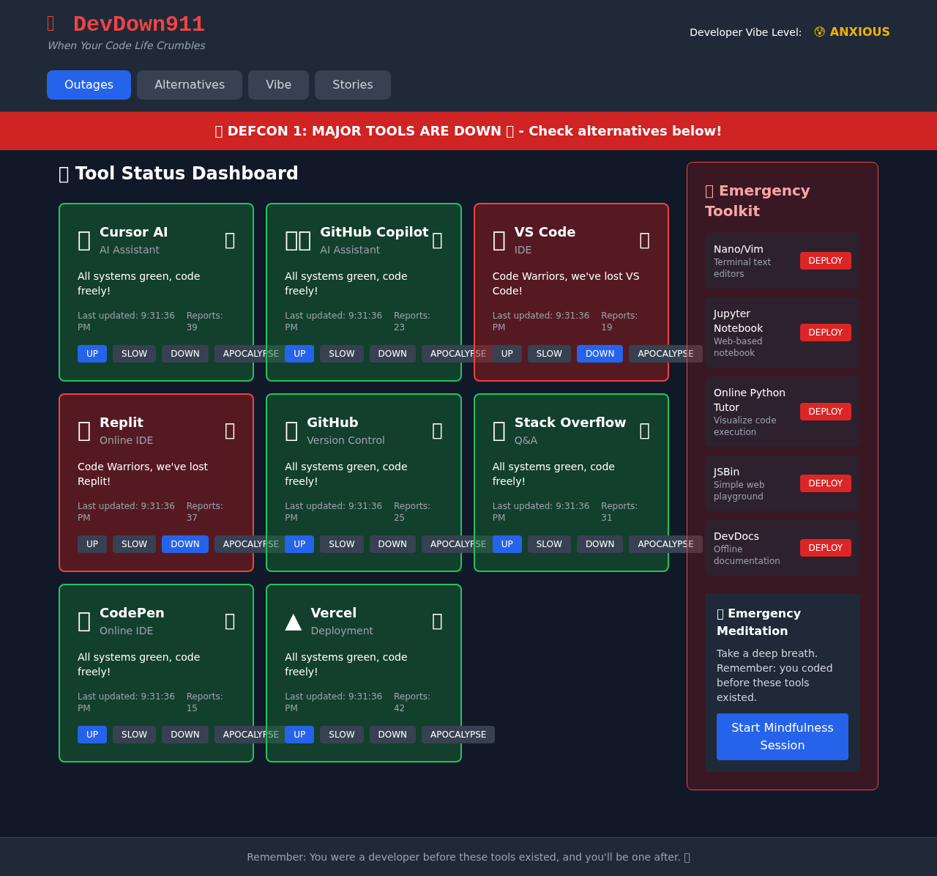937x876 pixels.
Task: Start the Mindfulness Session
Action: pos(783,737)
